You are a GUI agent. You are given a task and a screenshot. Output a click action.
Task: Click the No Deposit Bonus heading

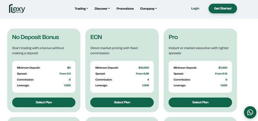coord(35,37)
